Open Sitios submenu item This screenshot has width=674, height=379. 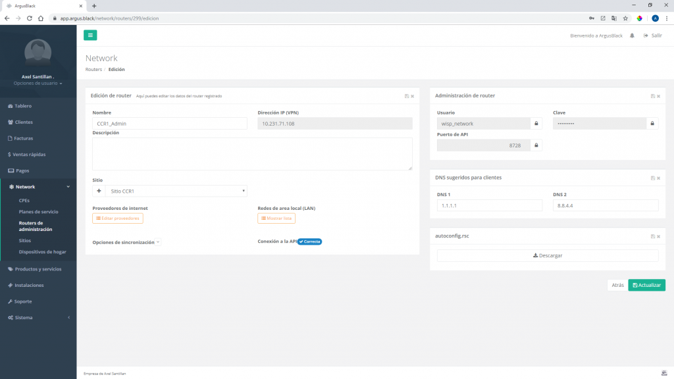click(x=24, y=241)
